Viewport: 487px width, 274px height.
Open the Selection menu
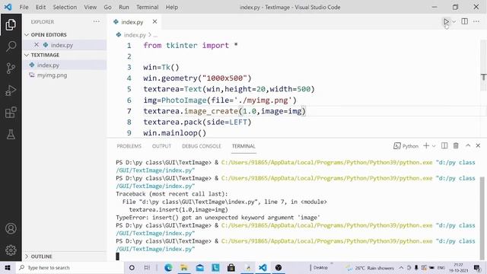pyautogui.click(x=65, y=7)
